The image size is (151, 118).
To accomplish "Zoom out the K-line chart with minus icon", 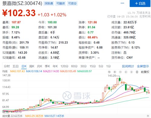I will [120, 72].
